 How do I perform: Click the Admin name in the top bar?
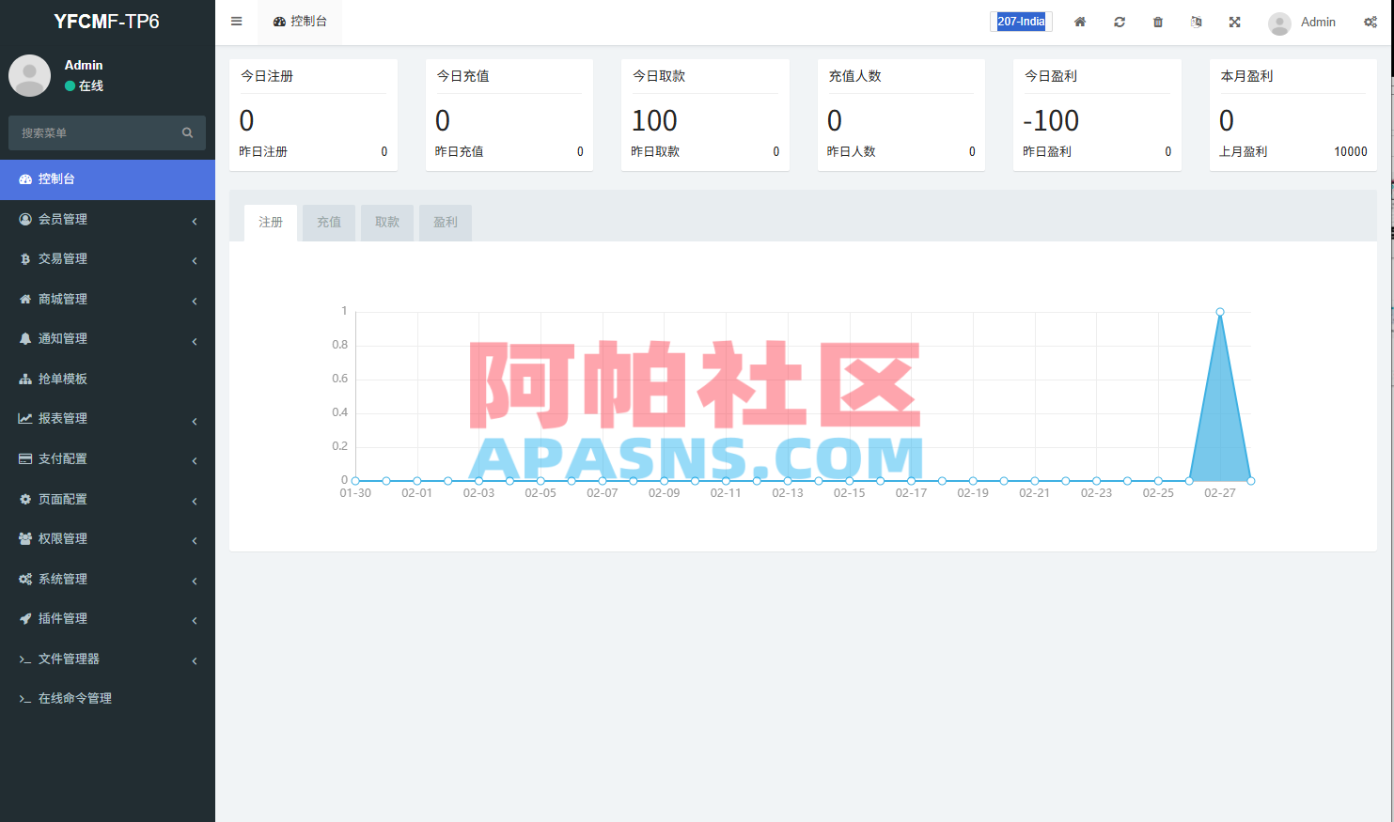coord(1318,22)
